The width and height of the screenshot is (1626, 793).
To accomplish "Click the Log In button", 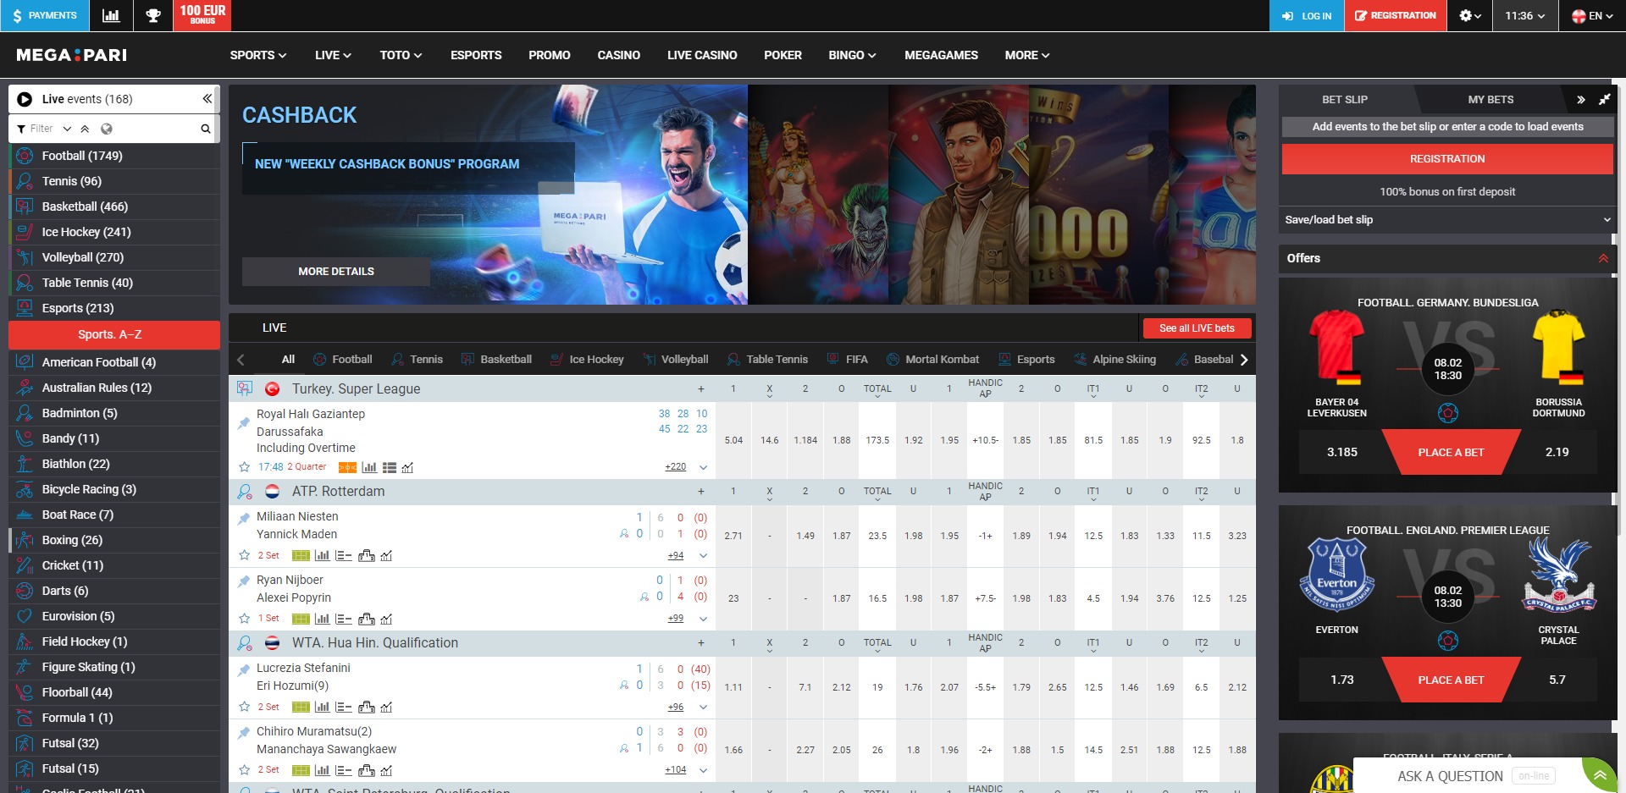I will (x=1307, y=15).
